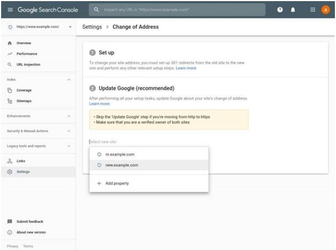The height and width of the screenshot is (250, 336).
Task: Expand the Enhancements section
Action: 69,116
